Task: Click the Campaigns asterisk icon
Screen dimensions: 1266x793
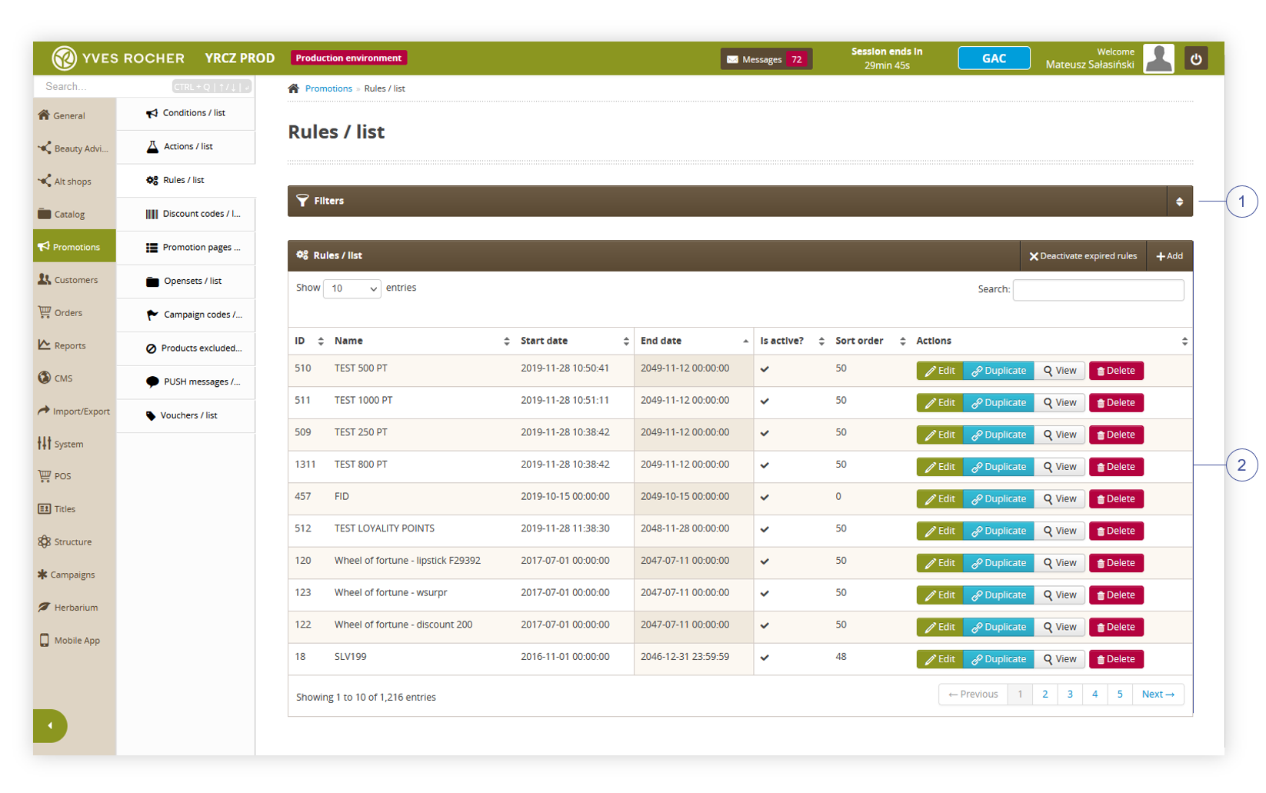Action: 42,575
